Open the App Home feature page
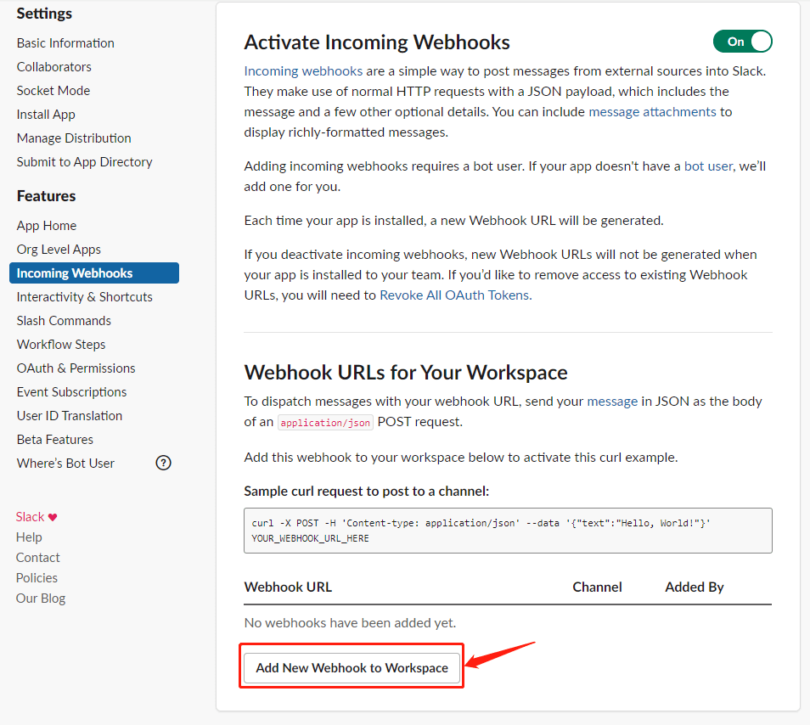This screenshot has height=725, width=810. click(47, 226)
